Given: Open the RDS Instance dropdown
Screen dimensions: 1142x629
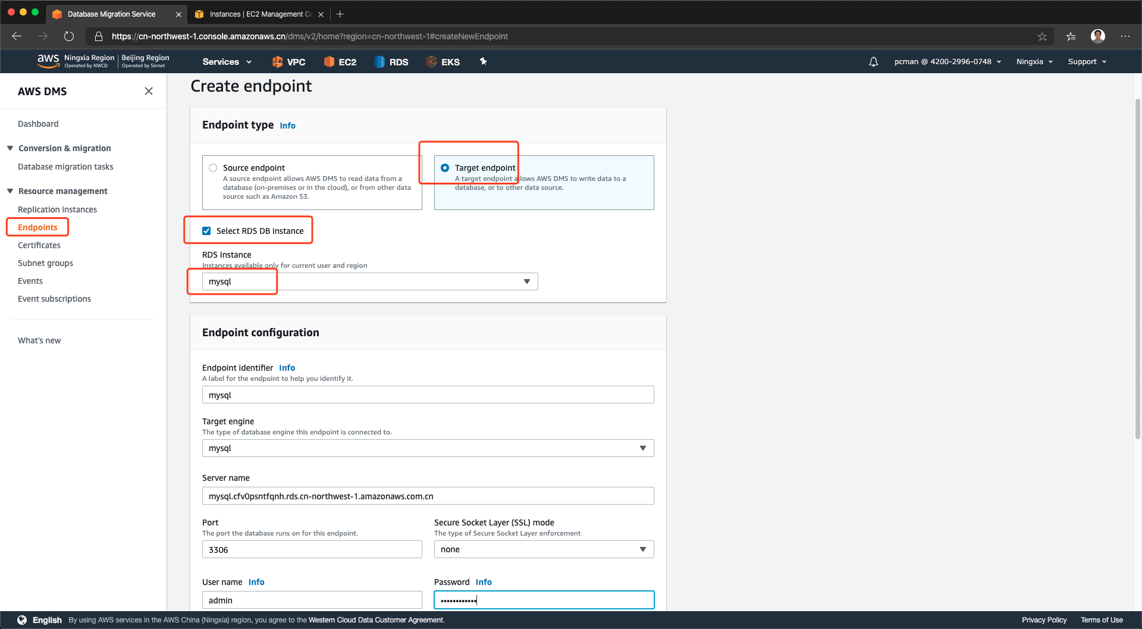Looking at the screenshot, I should (x=369, y=281).
